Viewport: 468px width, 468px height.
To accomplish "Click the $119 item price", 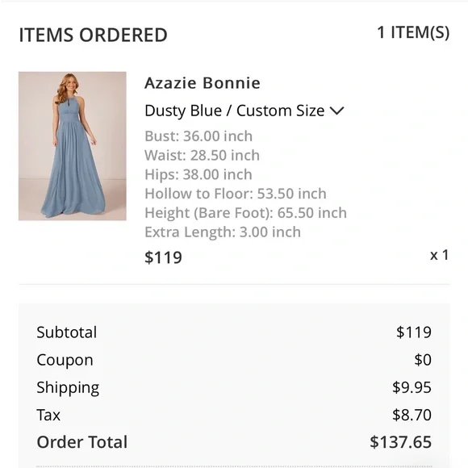I will point(163,257).
